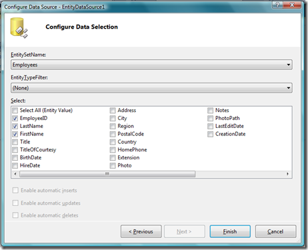
Task: Open the EntityTypeFilter dropdown showing (None)
Action: coord(151,88)
